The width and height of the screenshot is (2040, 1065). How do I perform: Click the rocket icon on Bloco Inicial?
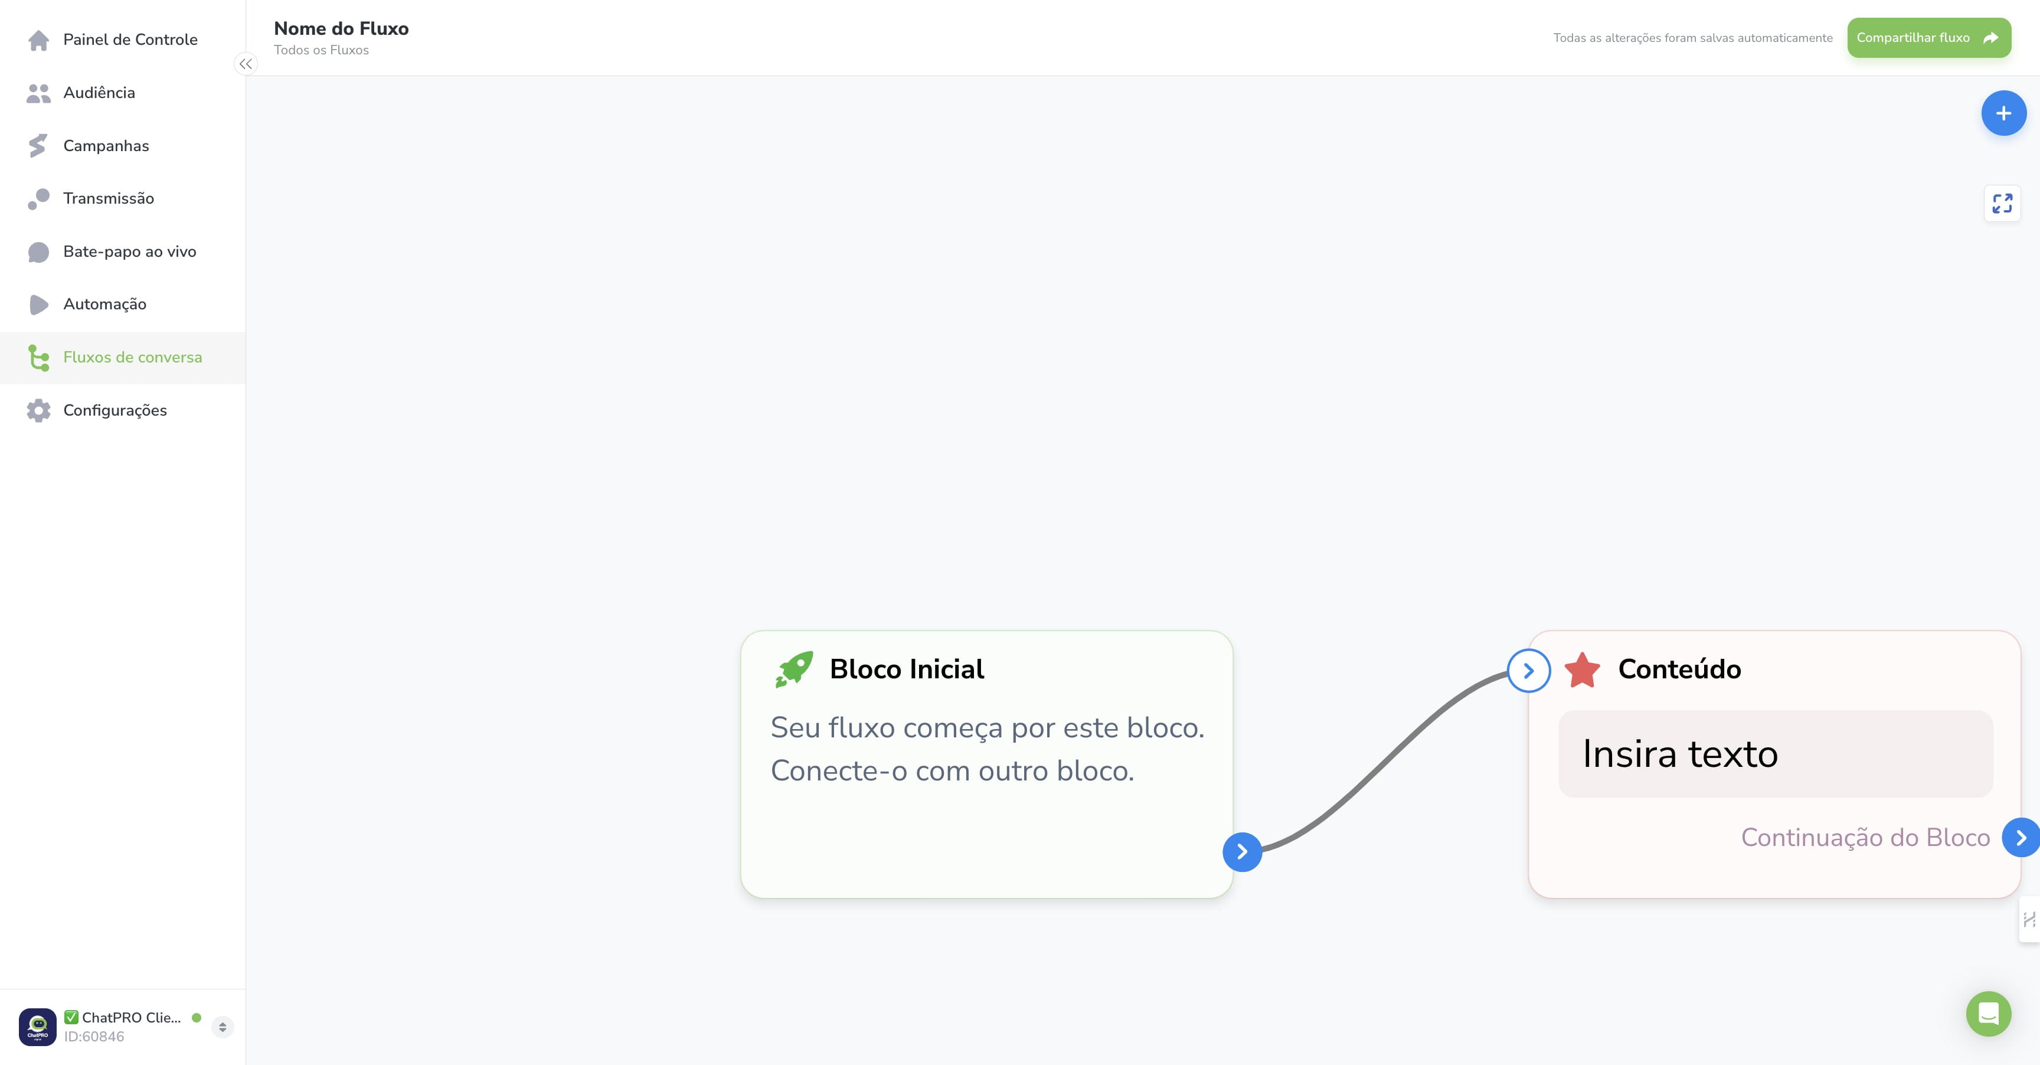[795, 669]
